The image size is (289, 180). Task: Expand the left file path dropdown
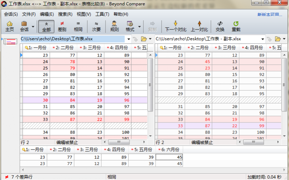pyautogui.click(x=129, y=39)
